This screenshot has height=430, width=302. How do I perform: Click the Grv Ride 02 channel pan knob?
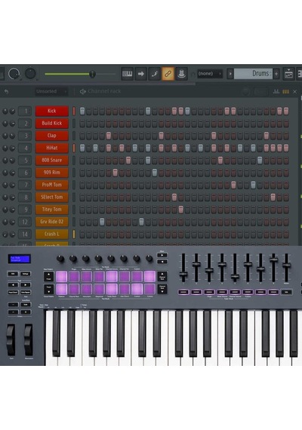tap(5, 222)
